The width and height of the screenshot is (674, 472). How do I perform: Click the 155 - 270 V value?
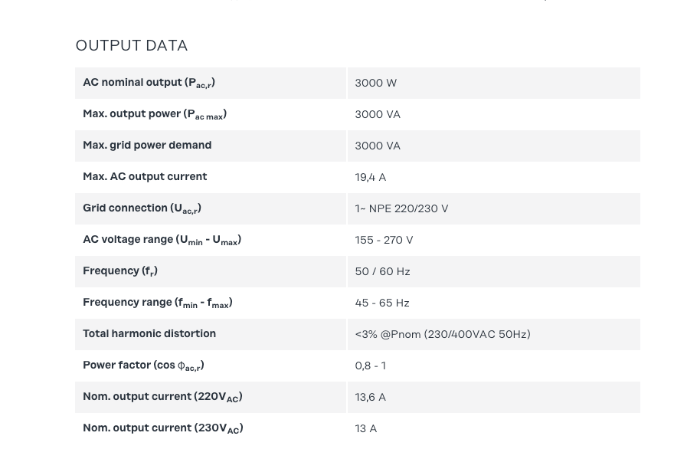coord(384,241)
